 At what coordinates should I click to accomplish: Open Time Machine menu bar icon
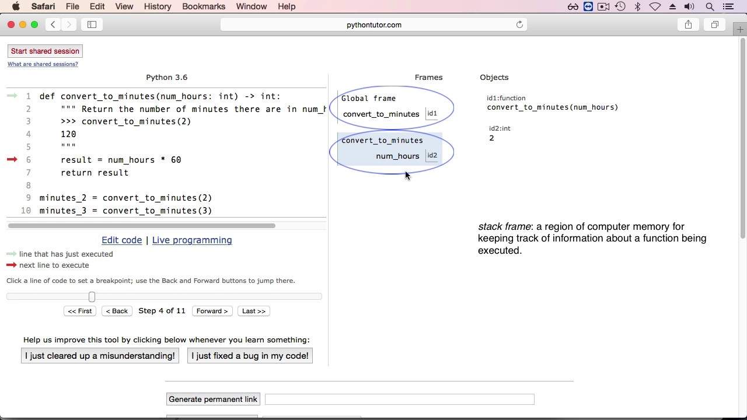tap(620, 6)
